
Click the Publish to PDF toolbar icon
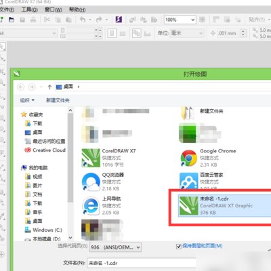point(154,20)
